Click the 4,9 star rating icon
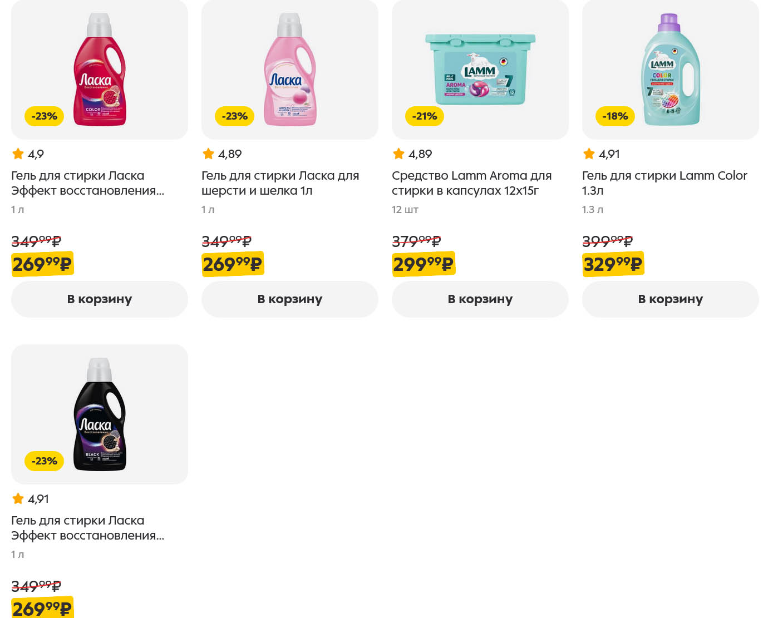 tap(18, 154)
